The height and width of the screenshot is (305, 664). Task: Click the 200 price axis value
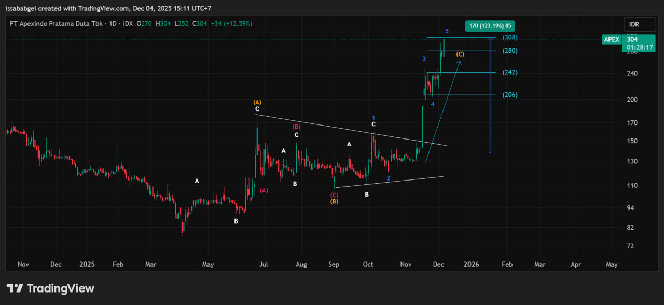click(x=633, y=100)
